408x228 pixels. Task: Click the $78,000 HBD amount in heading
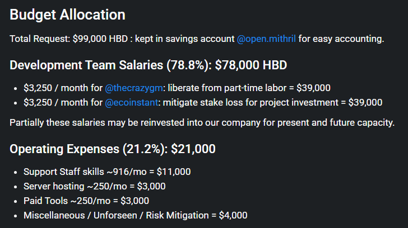(251, 65)
